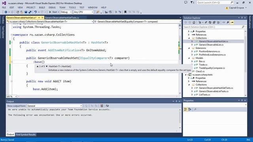Click the increase indent toolbar icon
253x142 pixels.
point(110,12)
